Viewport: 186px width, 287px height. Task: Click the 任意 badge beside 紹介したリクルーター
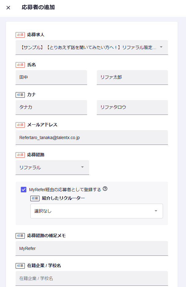pyautogui.click(x=35, y=198)
